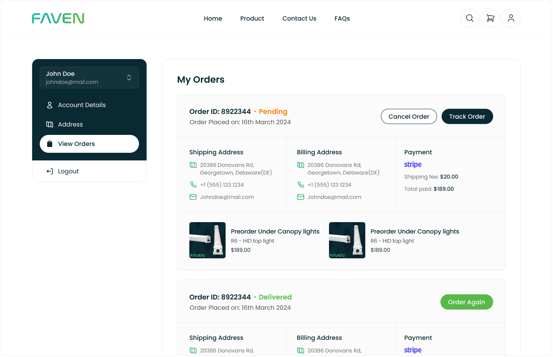
Task: Select Address in sidebar menu
Action: tap(89, 125)
